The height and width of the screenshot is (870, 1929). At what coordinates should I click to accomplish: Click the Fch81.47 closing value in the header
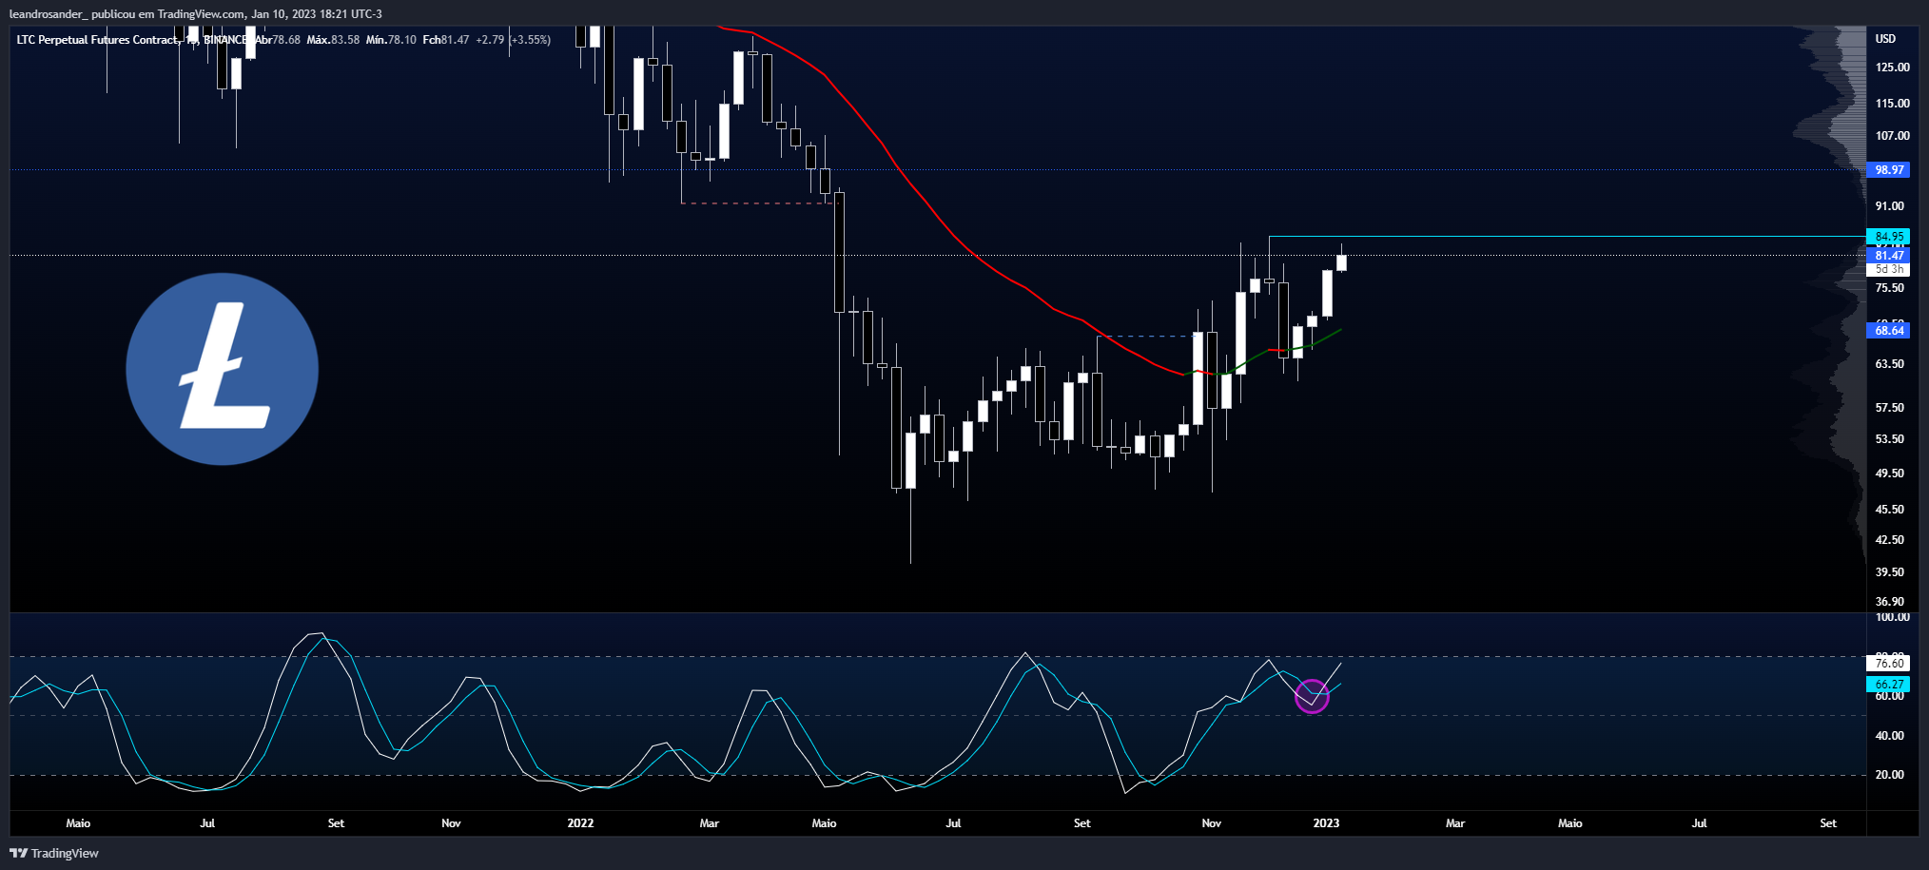point(446,40)
